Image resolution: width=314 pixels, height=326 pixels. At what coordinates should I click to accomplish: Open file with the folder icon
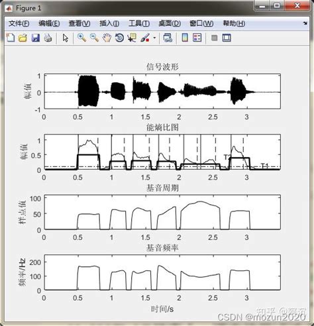click(23, 38)
